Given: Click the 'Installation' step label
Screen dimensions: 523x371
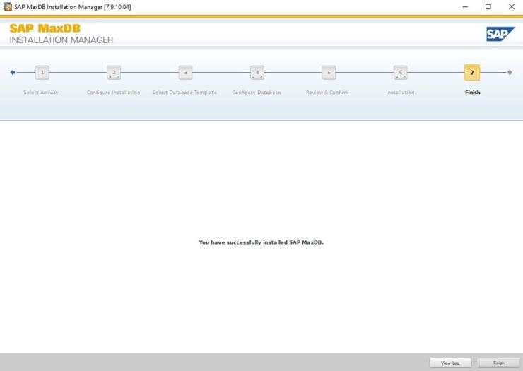Looking at the screenshot, I should coord(400,93).
